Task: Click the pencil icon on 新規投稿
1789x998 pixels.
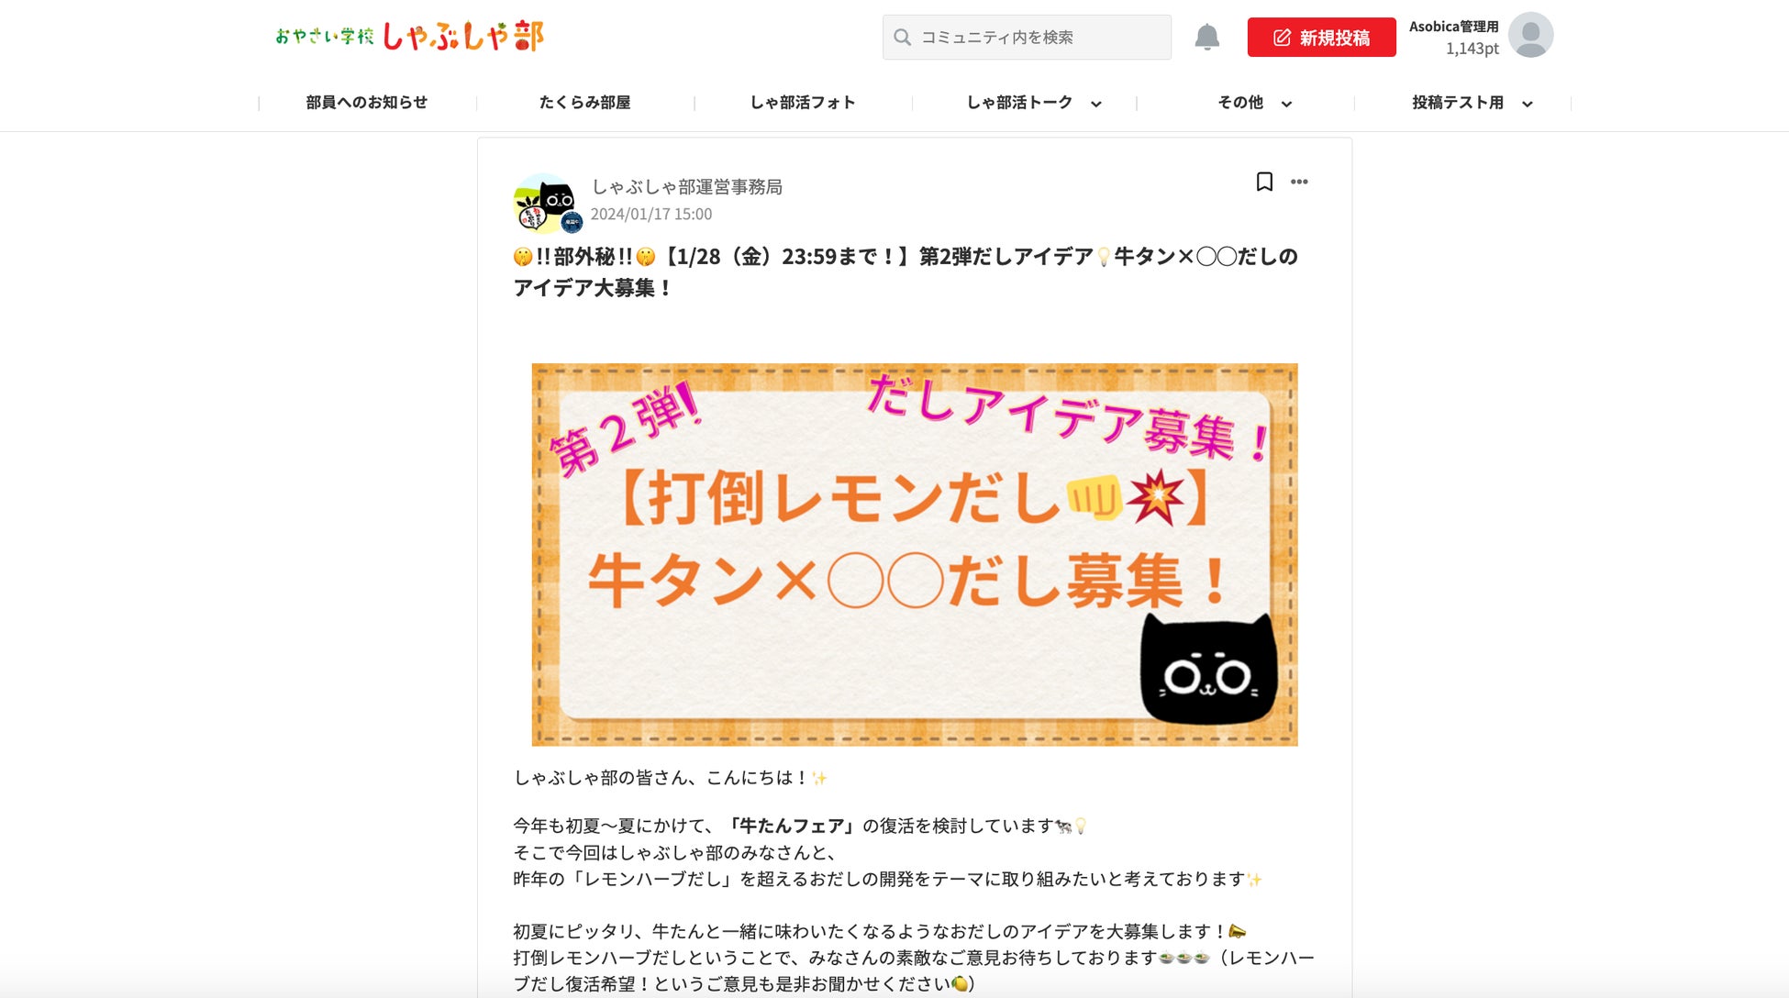Action: tap(1282, 38)
